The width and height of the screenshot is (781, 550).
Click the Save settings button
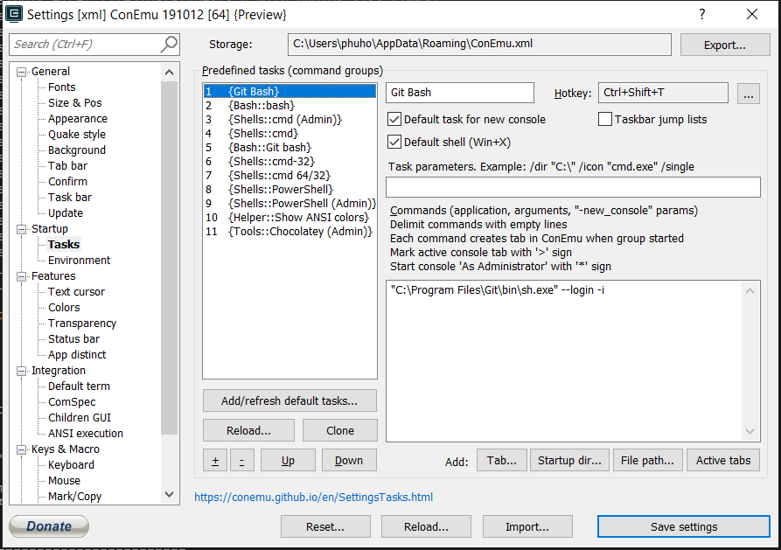tap(683, 526)
